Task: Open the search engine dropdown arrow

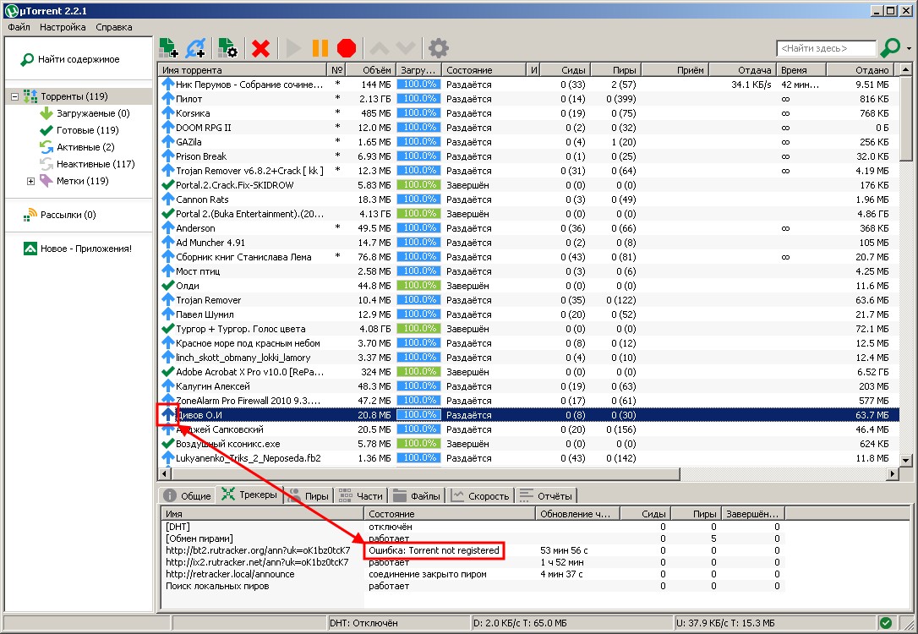Action: click(x=907, y=48)
